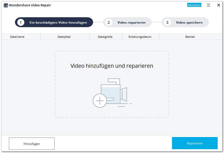Image resolution: width=224 pixels, height=153 pixels.
Task: Select step 2 Video reparieren
Action: pos(127,22)
